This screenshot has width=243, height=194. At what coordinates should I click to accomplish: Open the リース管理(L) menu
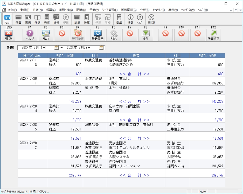tap(110, 10)
